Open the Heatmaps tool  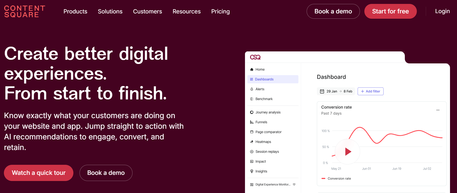click(252, 142)
